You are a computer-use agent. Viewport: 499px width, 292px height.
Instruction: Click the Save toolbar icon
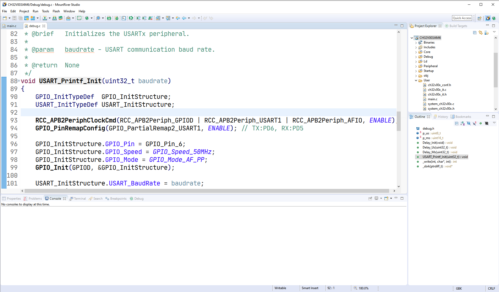coord(14,18)
